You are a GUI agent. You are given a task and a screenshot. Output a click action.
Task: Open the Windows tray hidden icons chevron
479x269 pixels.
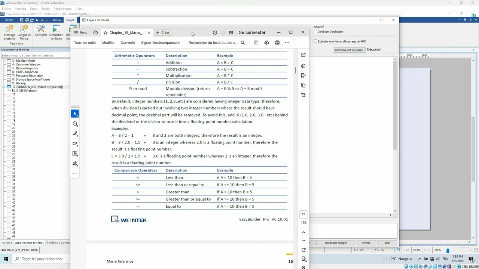click(x=419, y=259)
